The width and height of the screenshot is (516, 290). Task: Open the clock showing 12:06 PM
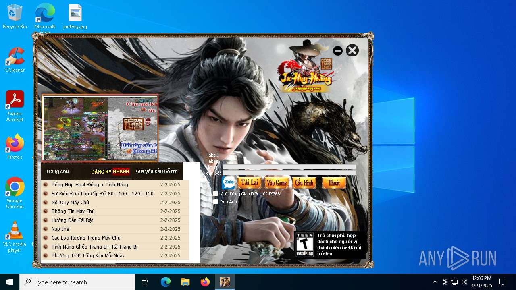[x=482, y=282]
